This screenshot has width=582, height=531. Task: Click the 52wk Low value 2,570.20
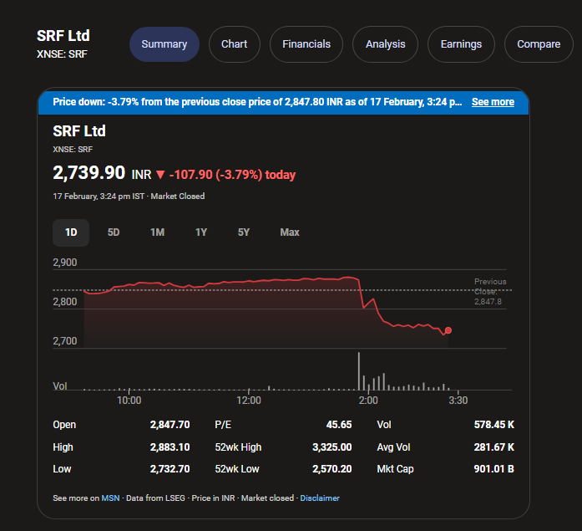(x=331, y=469)
